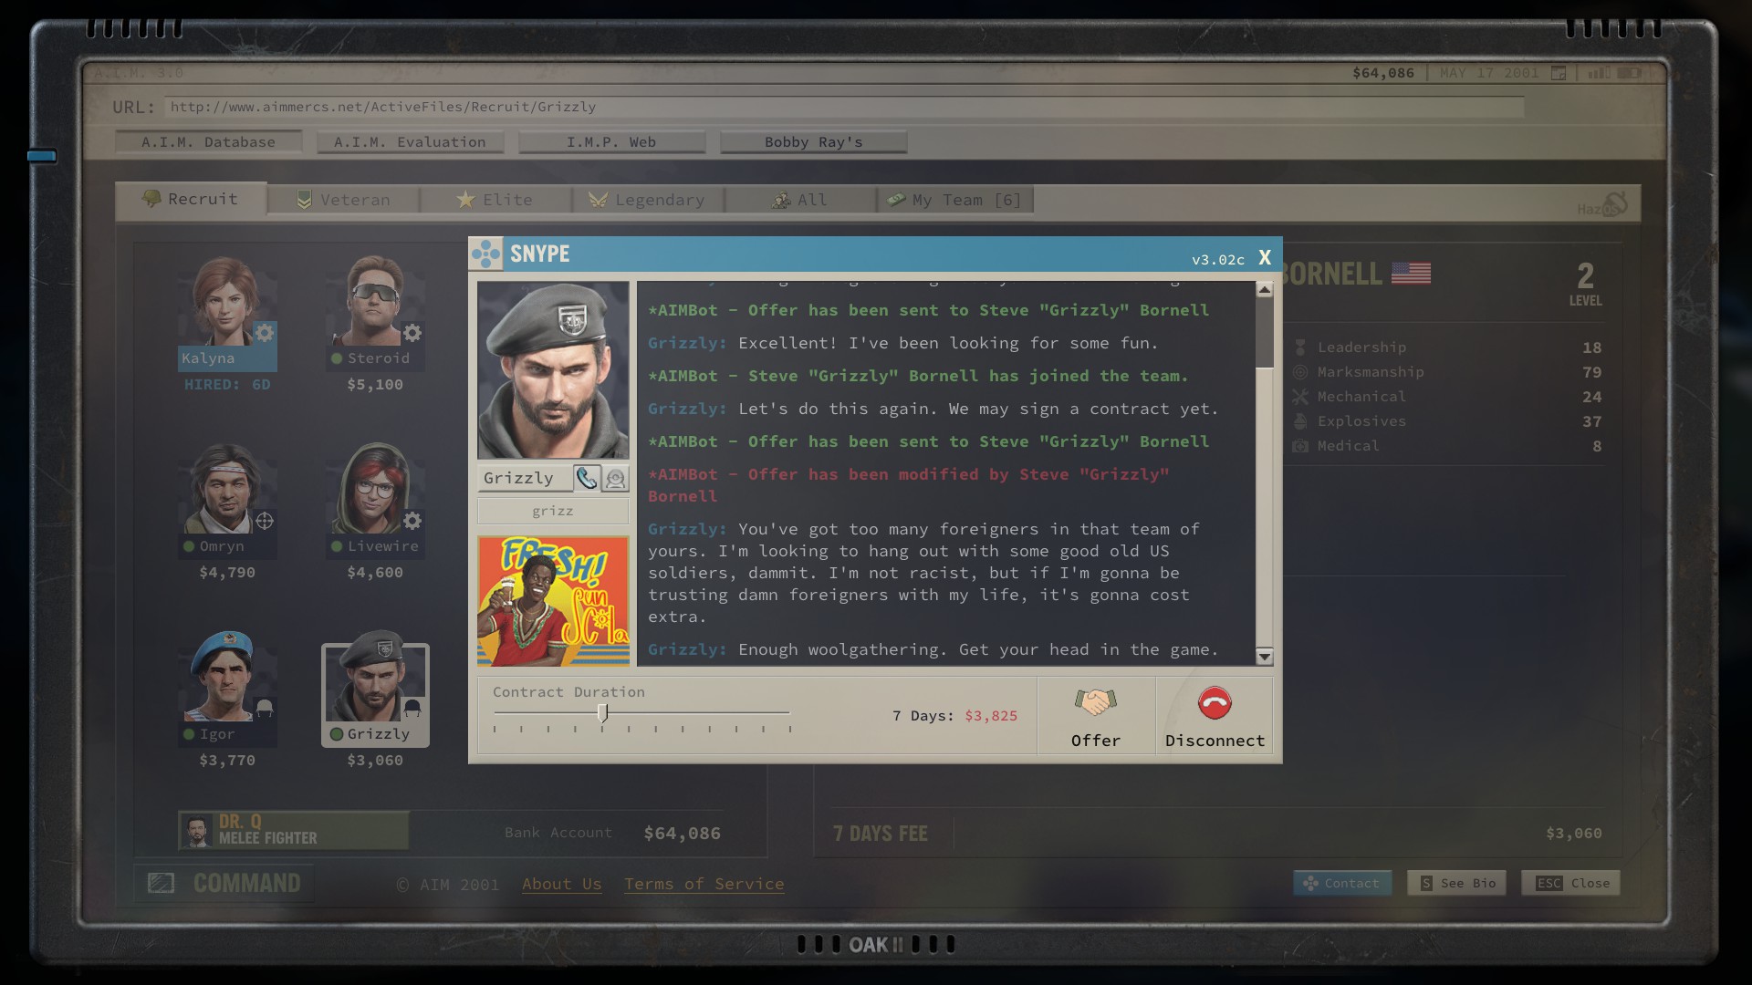Click the Fresh Fun Cola advertisement
The height and width of the screenshot is (985, 1752).
pyautogui.click(x=553, y=601)
